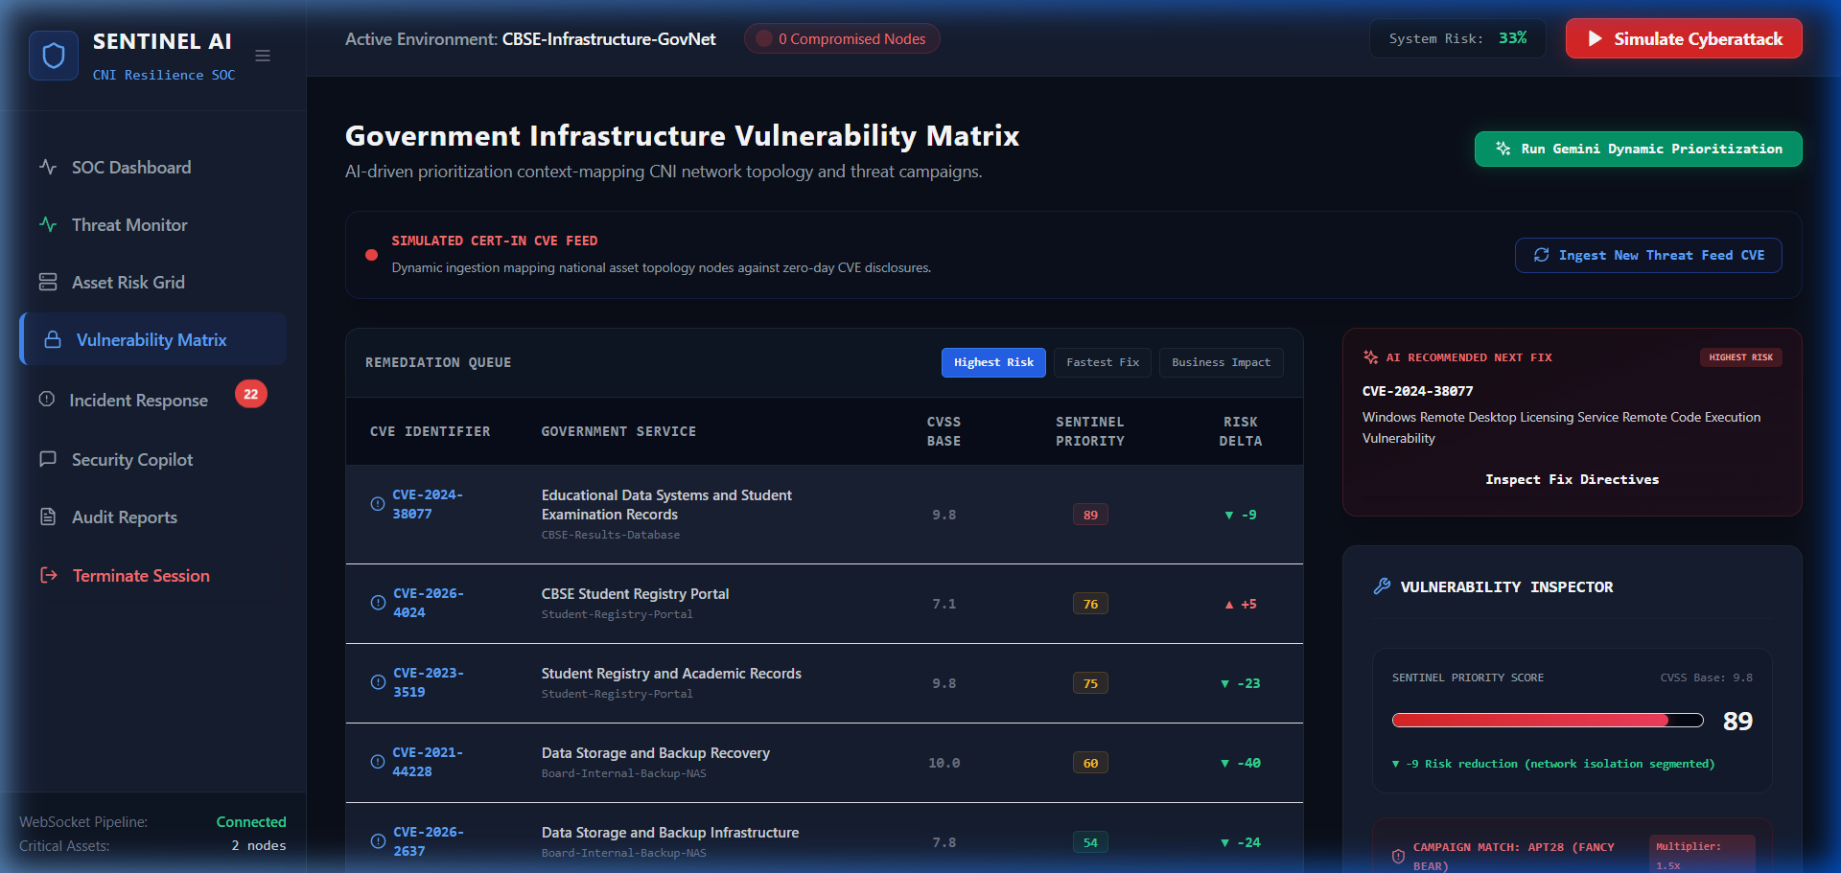Screen dimensions: 1841x873
Task: Sort queue by Fastest Fix
Action: tap(1103, 362)
